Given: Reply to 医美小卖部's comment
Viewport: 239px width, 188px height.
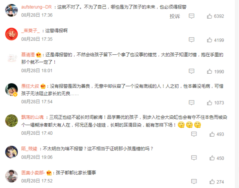Looking at the screenshot, I should pos(194,181).
